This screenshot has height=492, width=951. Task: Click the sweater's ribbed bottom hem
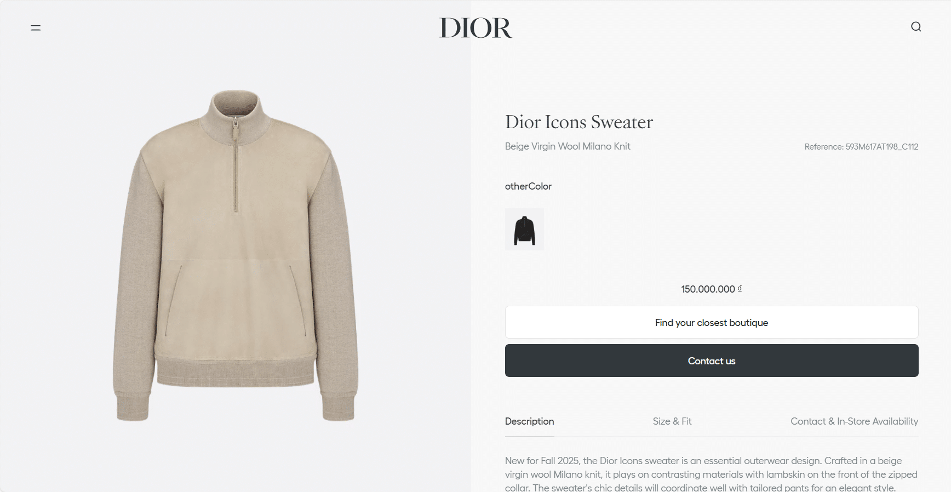click(x=236, y=372)
